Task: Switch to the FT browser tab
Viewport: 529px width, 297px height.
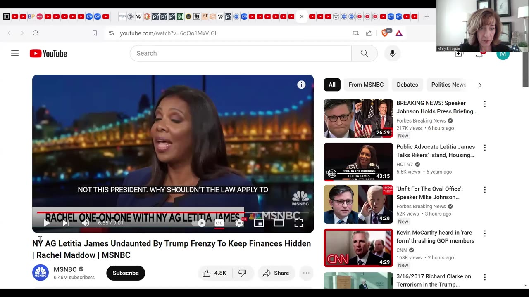Action: pos(205,16)
